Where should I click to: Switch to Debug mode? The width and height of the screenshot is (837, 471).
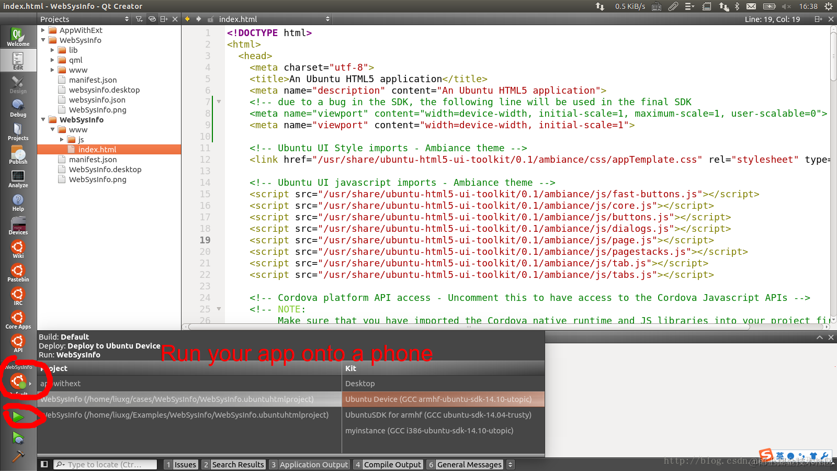click(18, 108)
